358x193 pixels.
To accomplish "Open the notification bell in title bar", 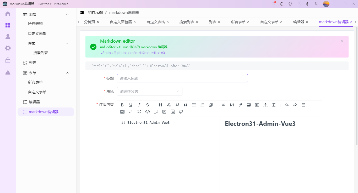I will 273,4.
